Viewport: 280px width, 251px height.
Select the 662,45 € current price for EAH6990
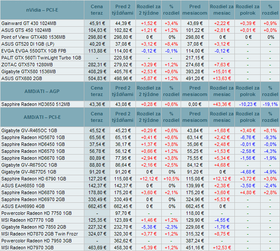coord(97,206)
